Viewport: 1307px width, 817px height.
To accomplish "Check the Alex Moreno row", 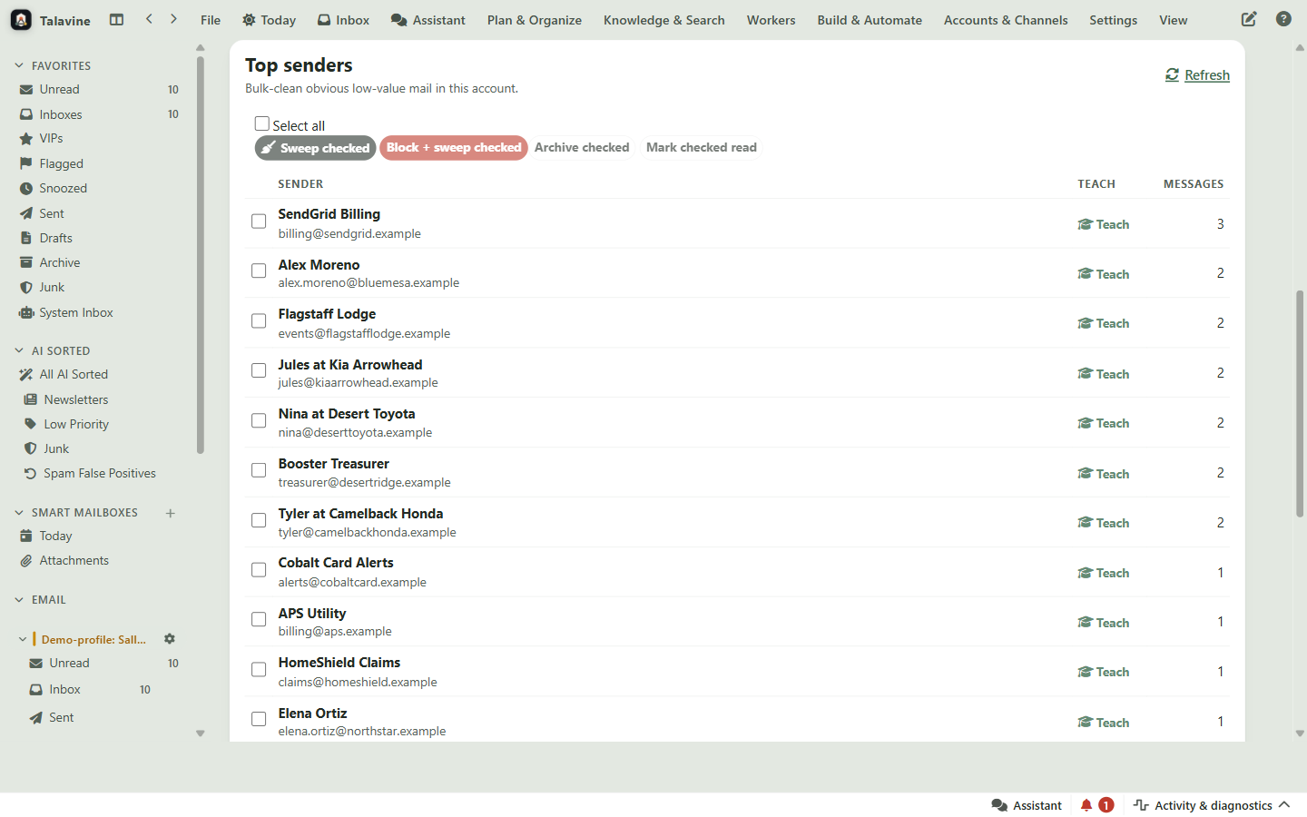I will click(x=259, y=271).
